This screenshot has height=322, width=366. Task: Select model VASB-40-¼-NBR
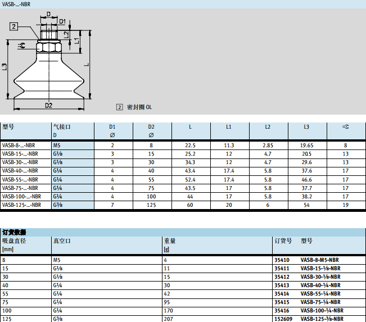point(320,285)
